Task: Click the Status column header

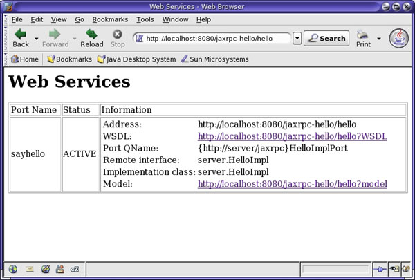Action: point(80,110)
